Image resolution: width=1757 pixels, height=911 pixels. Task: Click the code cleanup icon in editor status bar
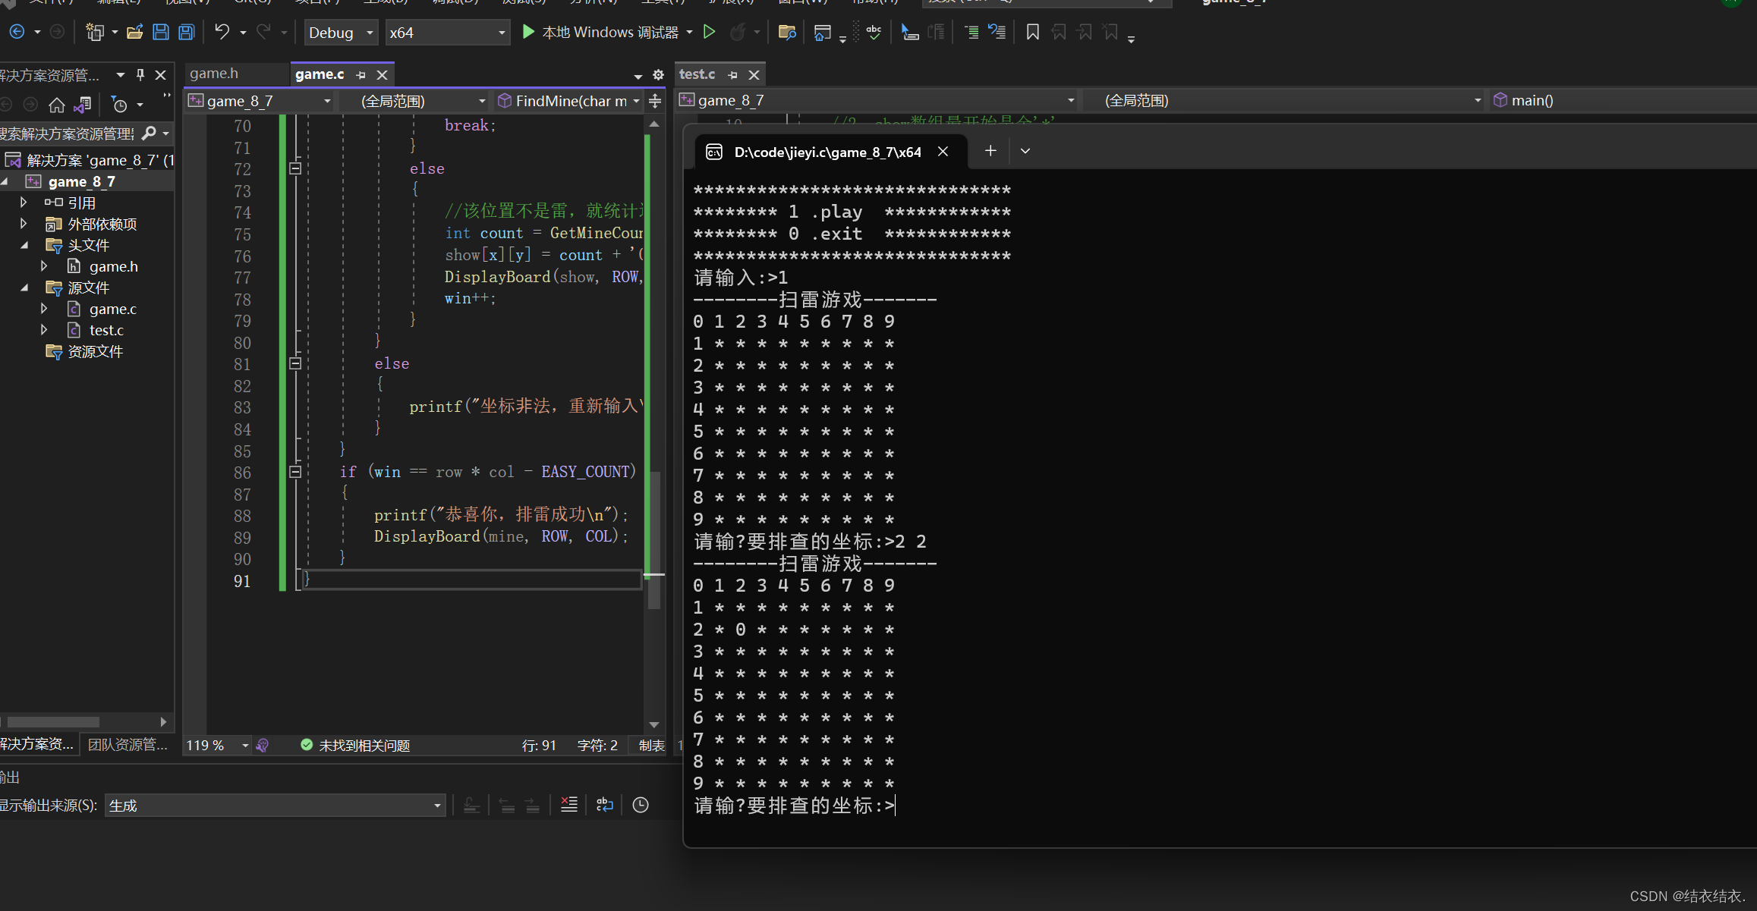point(263,746)
